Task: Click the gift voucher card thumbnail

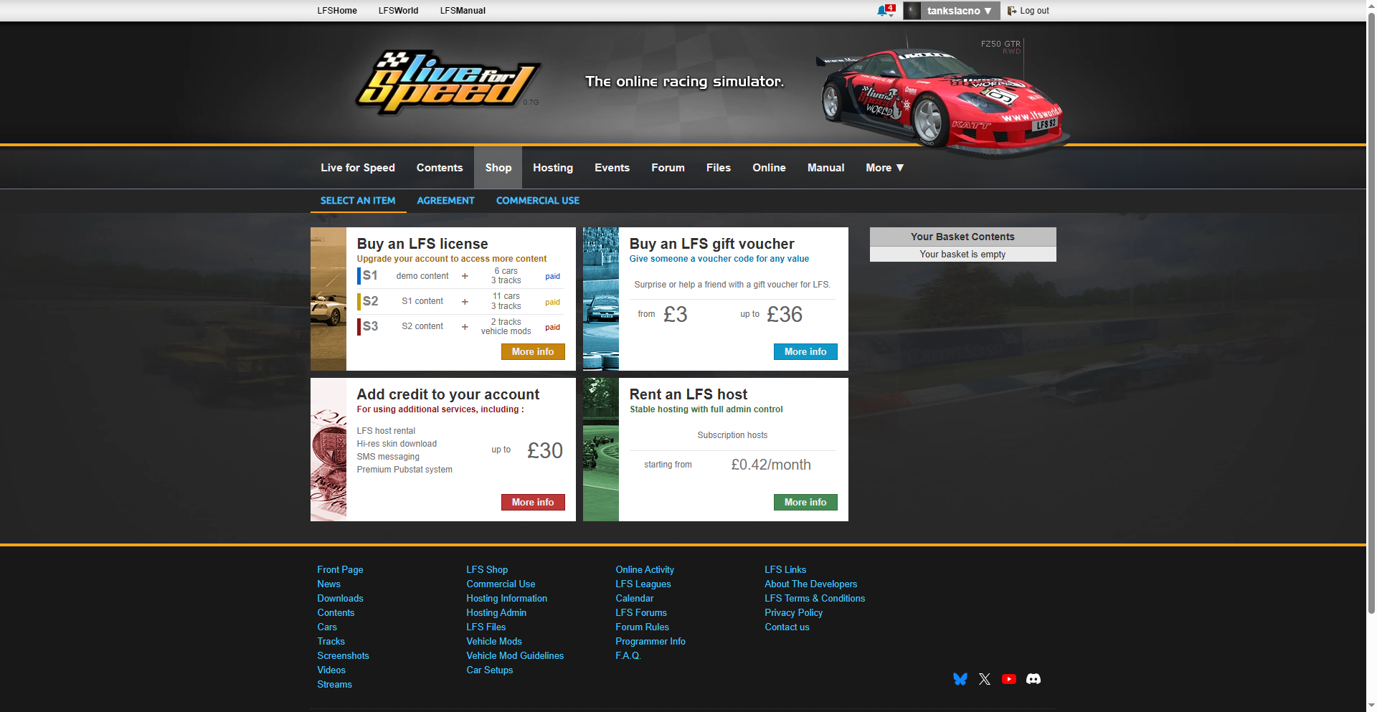Action: [601, 299]
